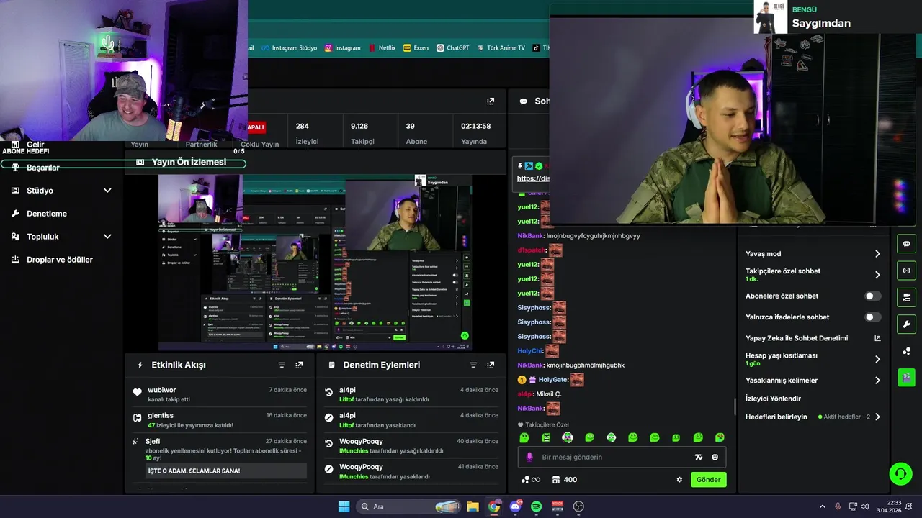Open filter options in Etkinlik Akışı

pyautogui.click(x=282, y=365)
